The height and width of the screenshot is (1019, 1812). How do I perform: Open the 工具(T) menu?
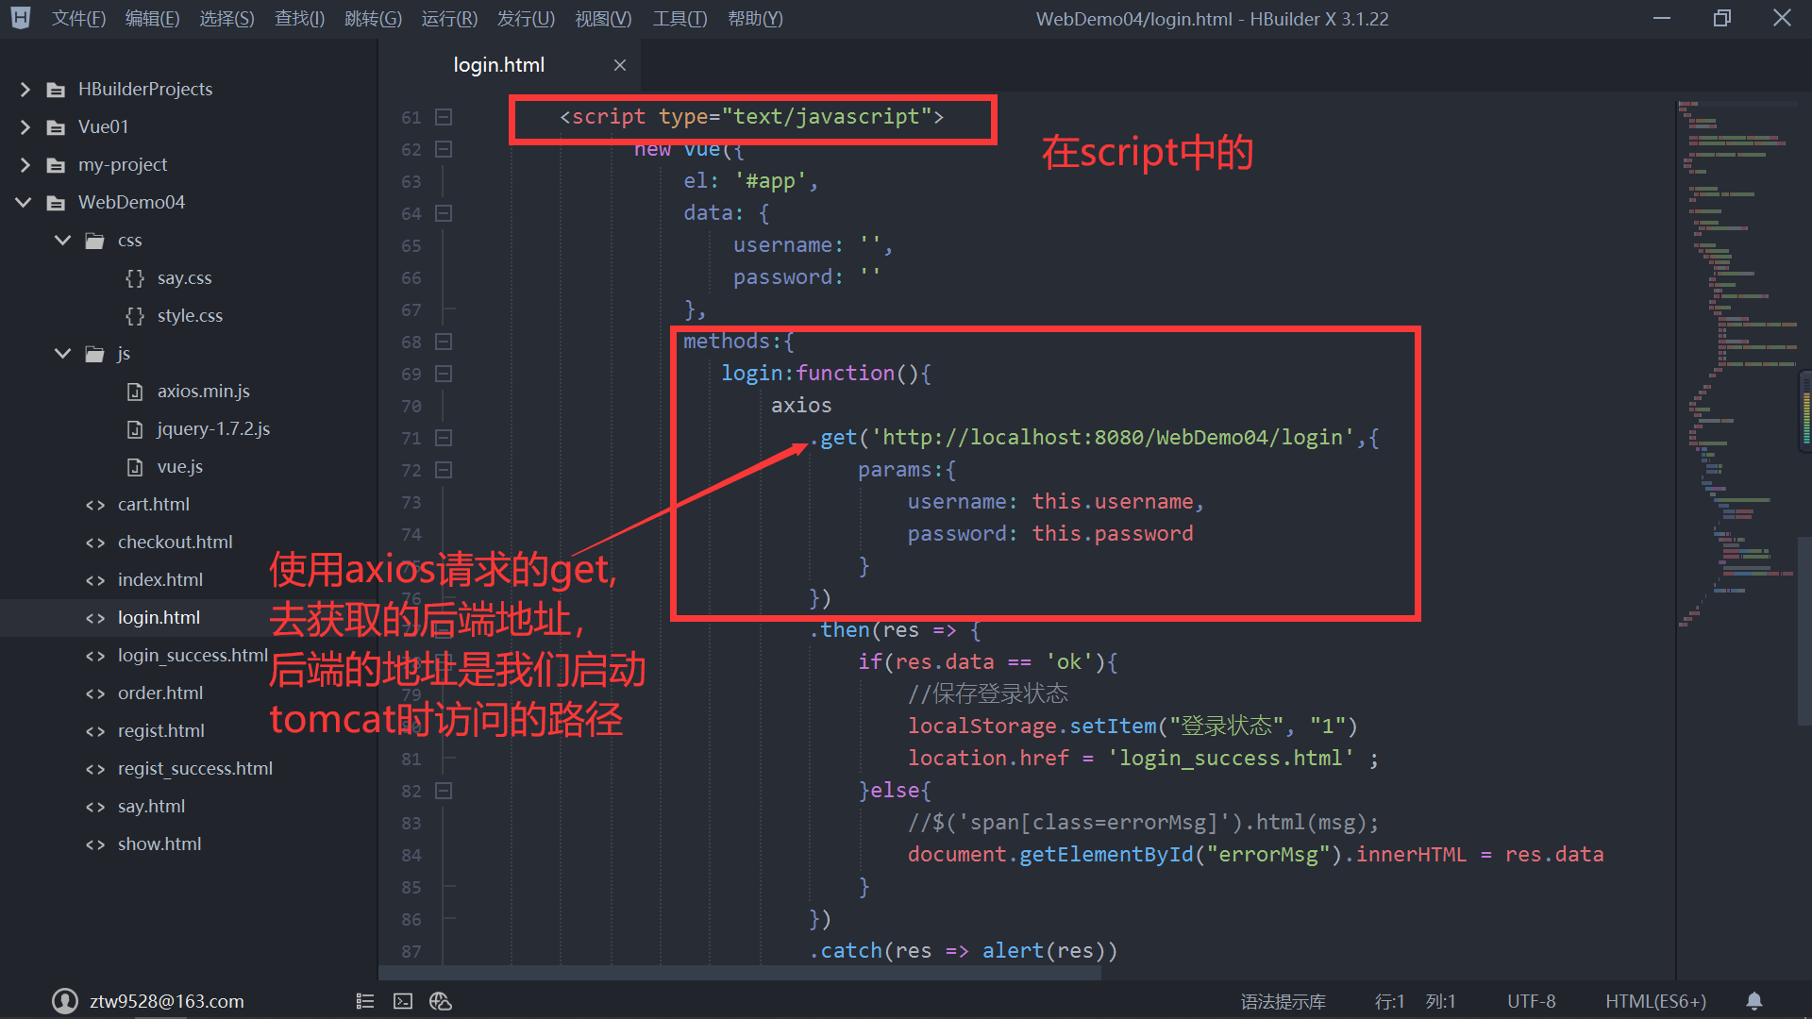point(679,19)
